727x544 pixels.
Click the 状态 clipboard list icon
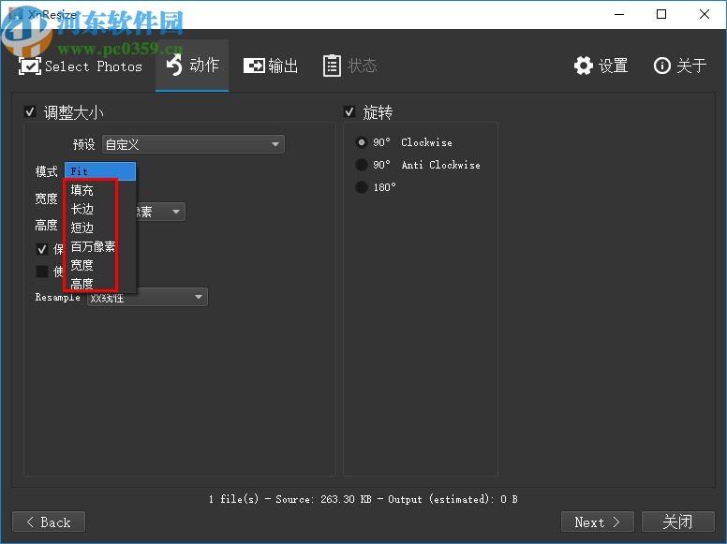pos(332,66)
